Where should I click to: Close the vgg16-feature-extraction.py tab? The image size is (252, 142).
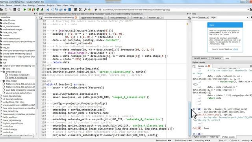pyautogui.click(x=105, y=17)
